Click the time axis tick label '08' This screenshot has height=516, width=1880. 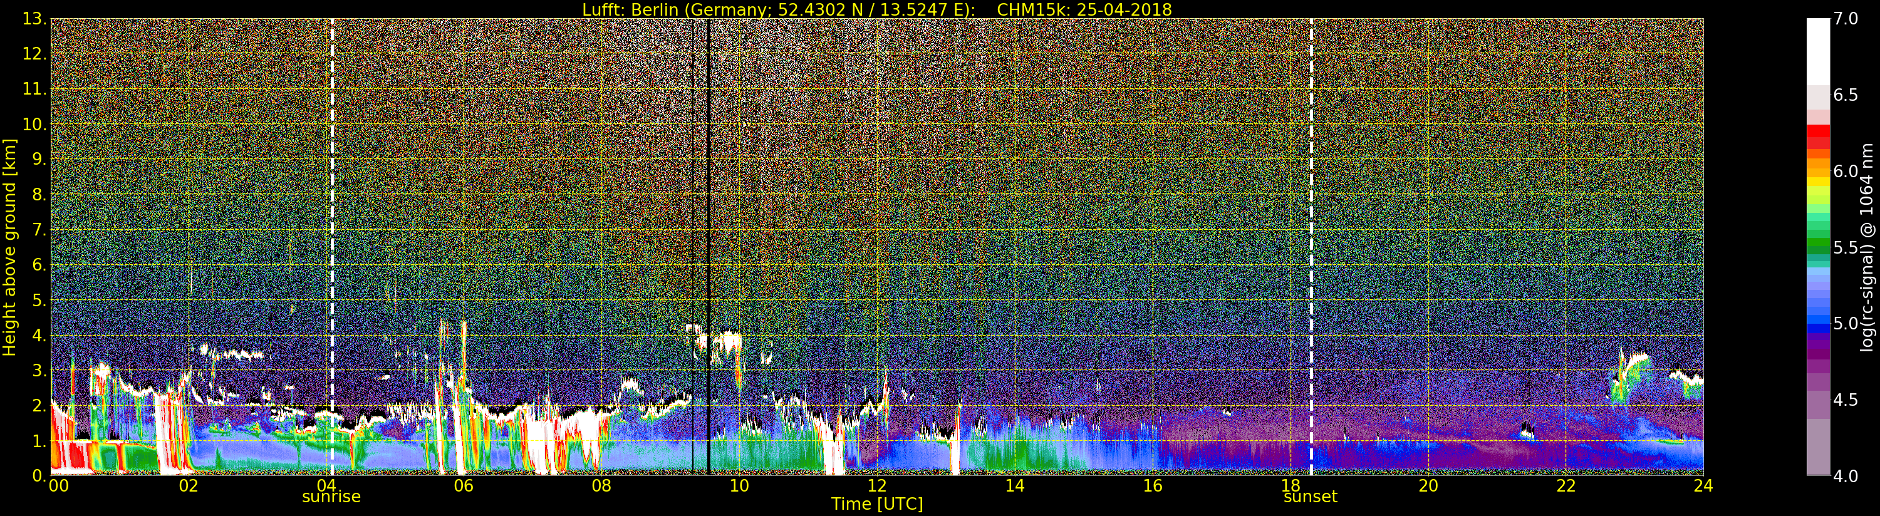click(601, 486)
